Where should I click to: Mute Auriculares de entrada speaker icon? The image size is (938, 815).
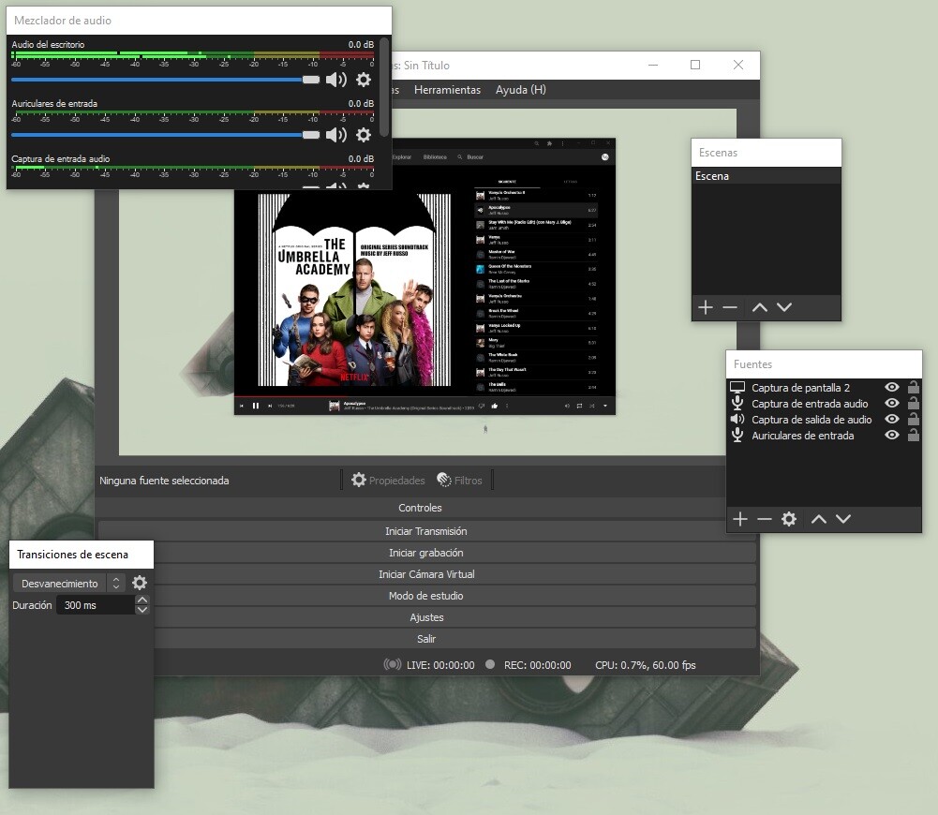click(336, 135)
